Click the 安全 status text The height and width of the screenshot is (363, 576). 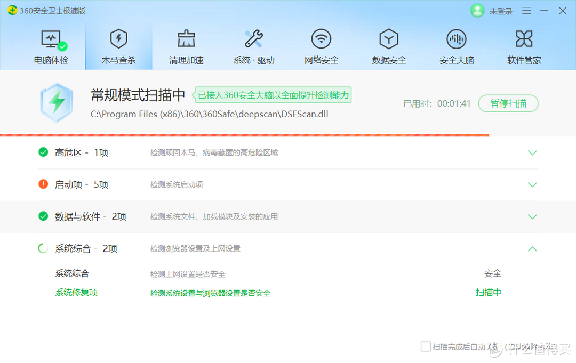(493, 273)
